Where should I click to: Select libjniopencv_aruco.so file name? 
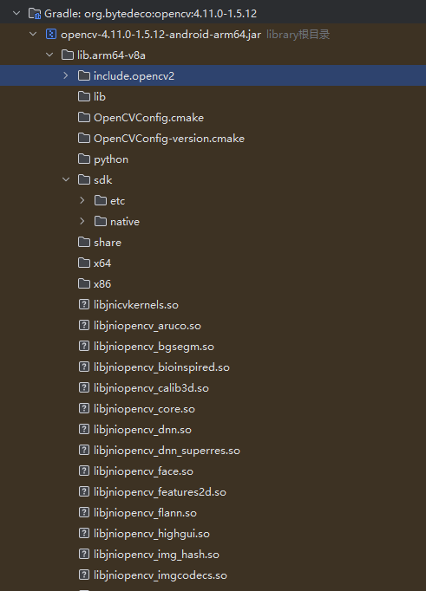tap(147, 326)
